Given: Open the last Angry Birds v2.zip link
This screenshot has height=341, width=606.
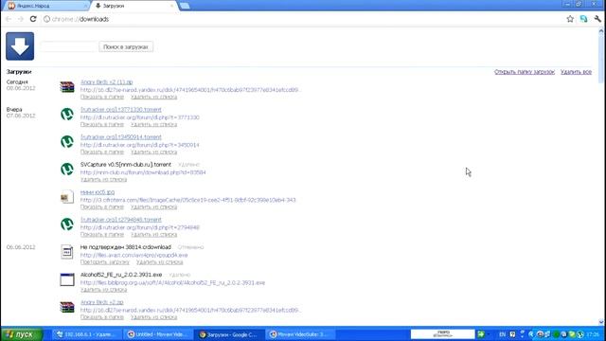Looking at the screenshot, I should click(102, 302).
